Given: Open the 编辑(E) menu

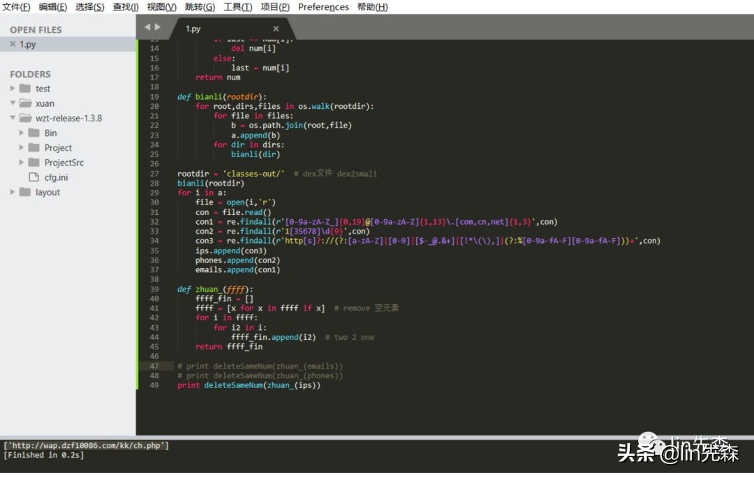Looking at the screenshot, I should click(x=53, y=7).
